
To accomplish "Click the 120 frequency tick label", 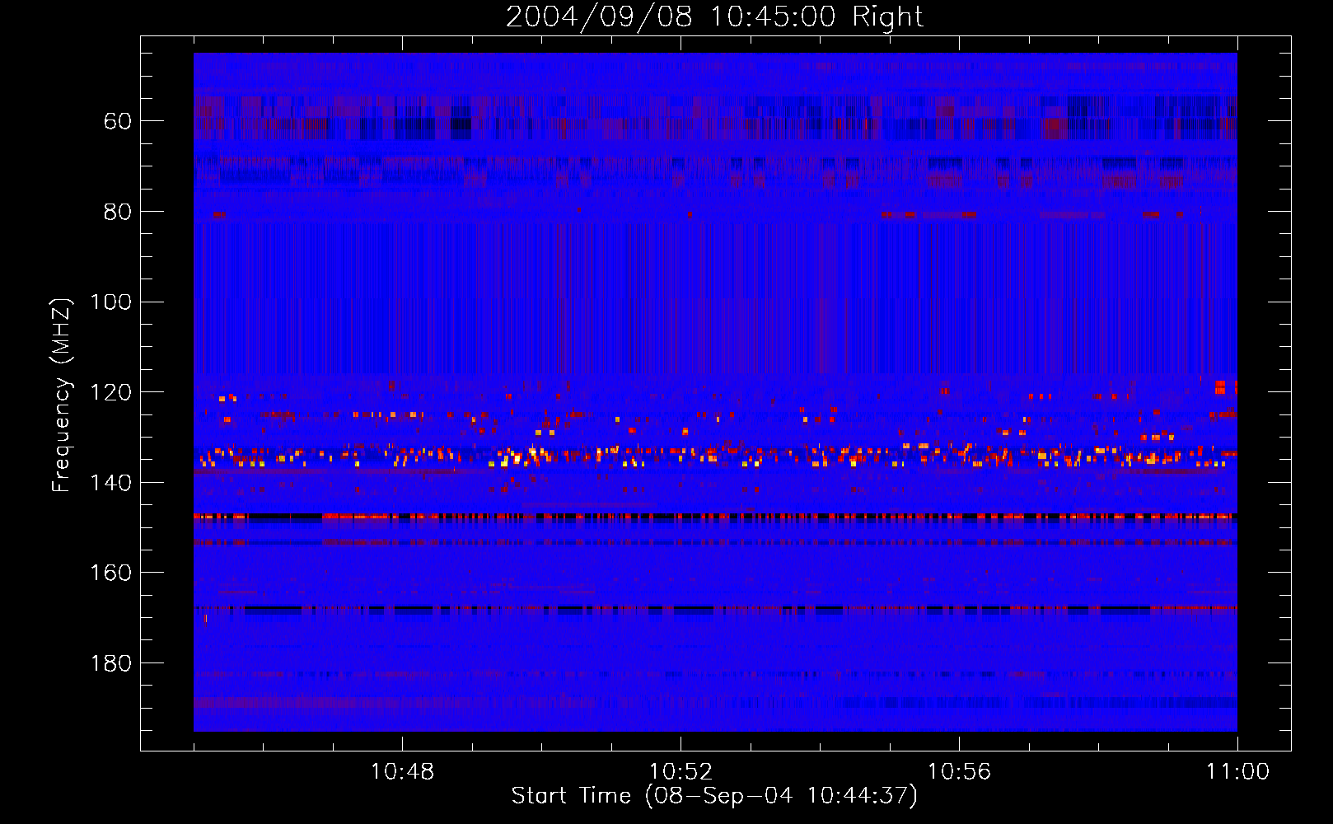I will click(x=111, y=393).
